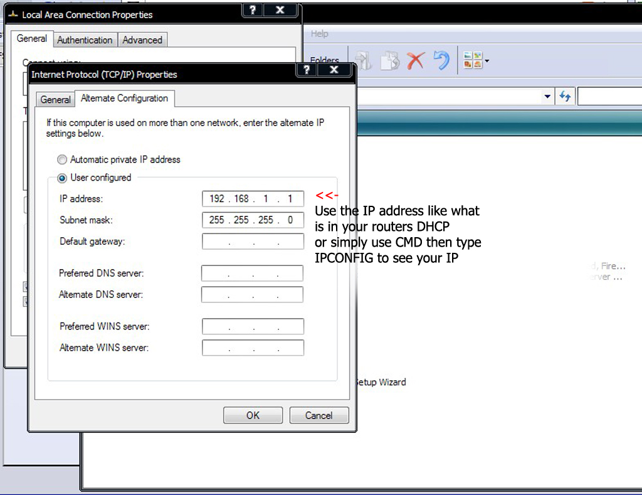Open the Authentication tab in Local Area Connection
This screenshot has width=642, height=495.
coord(85,40)
